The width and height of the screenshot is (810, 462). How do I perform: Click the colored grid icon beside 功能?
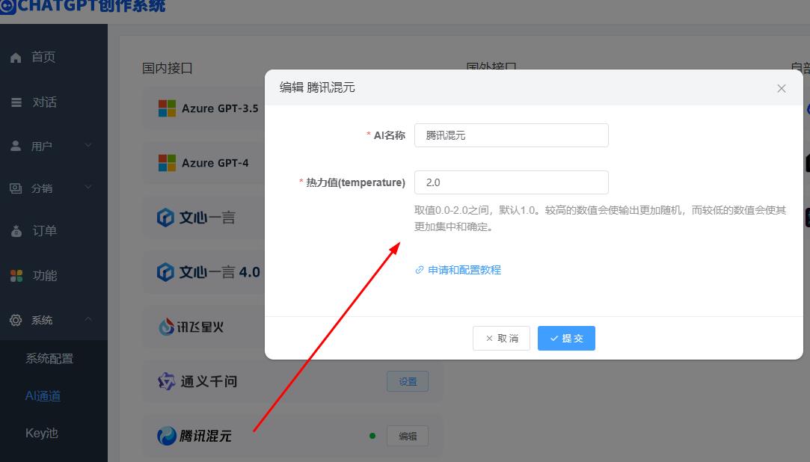16,276
